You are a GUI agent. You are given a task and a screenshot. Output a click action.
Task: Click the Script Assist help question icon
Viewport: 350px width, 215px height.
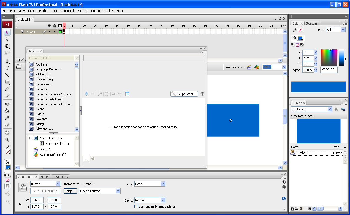coord(202,94)
